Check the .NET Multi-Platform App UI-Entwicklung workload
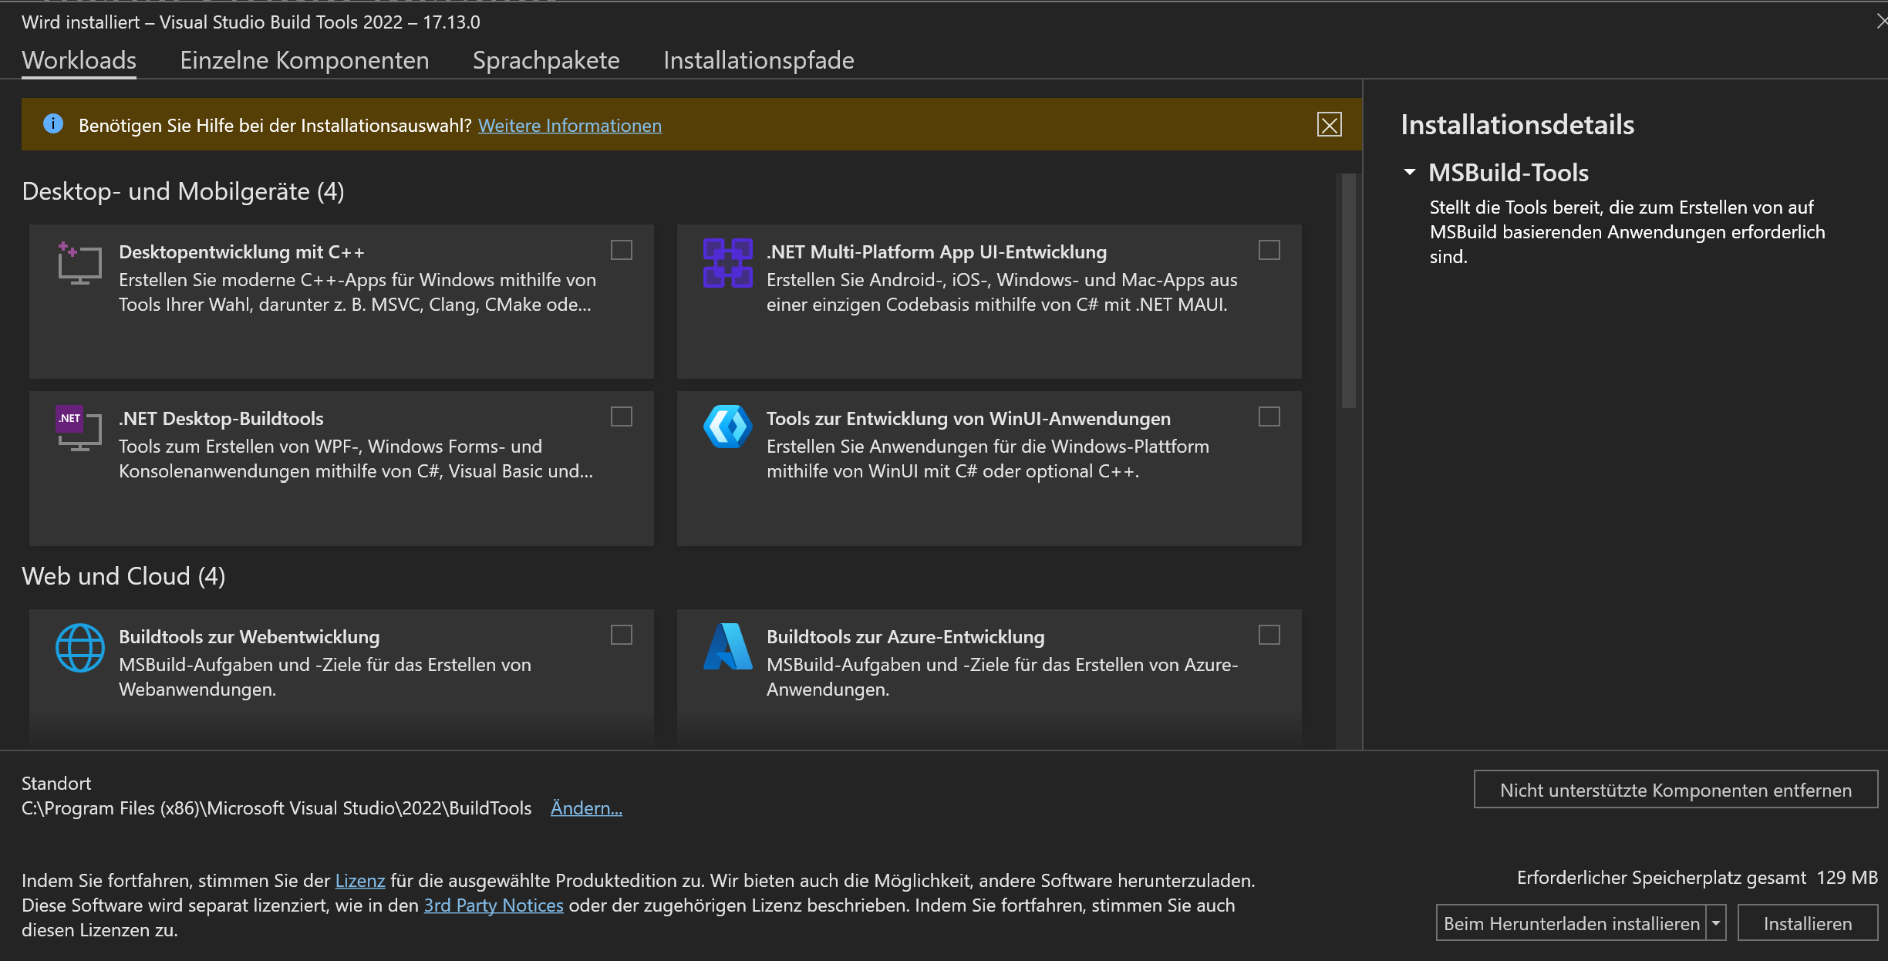The height and width of the screenshot is (961, 1888). click(1269, 250)
